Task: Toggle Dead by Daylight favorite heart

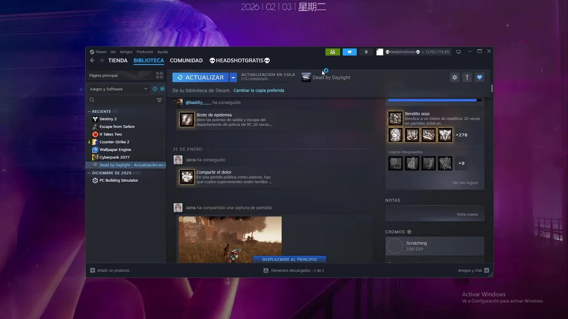Action: point(479,77)
